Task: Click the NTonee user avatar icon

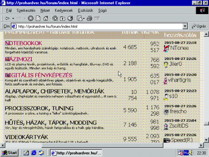Action: tap(166, 49)
